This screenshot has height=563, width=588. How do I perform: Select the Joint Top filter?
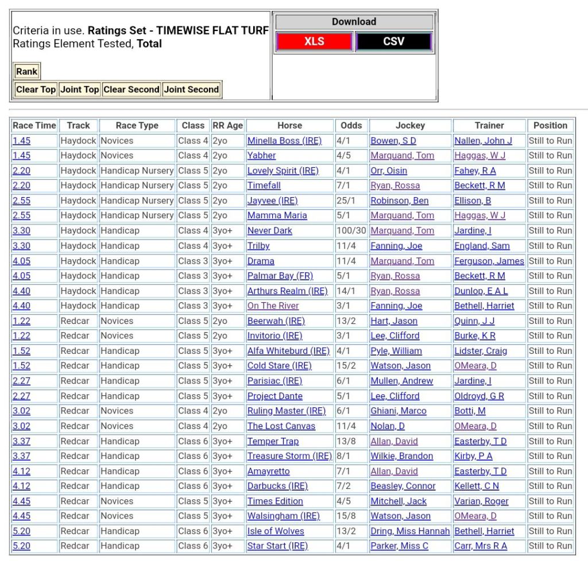point(80,89)
